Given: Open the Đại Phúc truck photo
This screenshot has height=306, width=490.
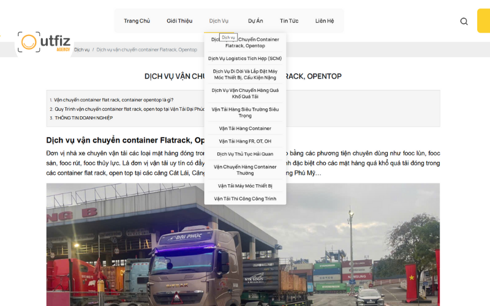Looking at the screenshot, I should click(243, 244).
